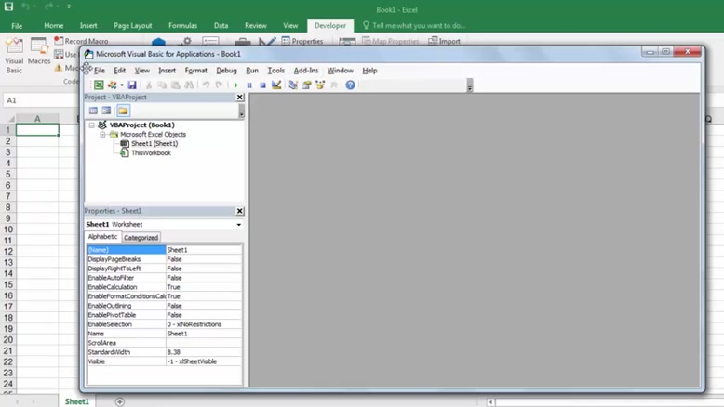Switch to the Categorized properties tab
The image size is (724, 407).
pyautogui.click(x=141, y=238)
